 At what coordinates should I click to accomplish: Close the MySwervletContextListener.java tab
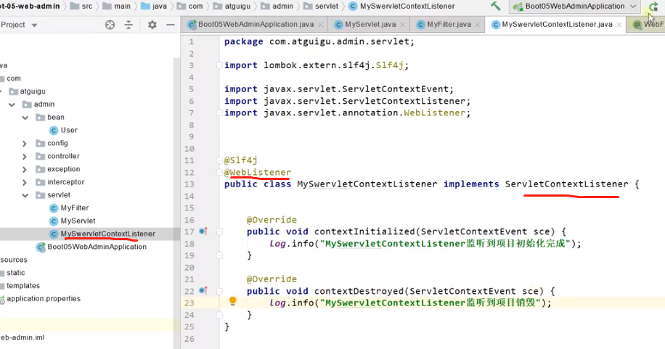pos(619,25)
